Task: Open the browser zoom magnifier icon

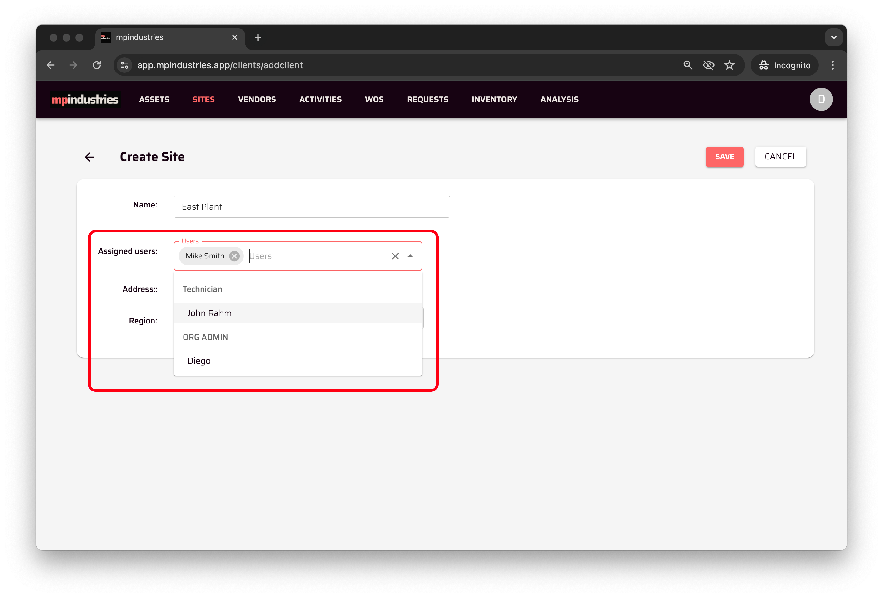Action: (x=688, y=65)
